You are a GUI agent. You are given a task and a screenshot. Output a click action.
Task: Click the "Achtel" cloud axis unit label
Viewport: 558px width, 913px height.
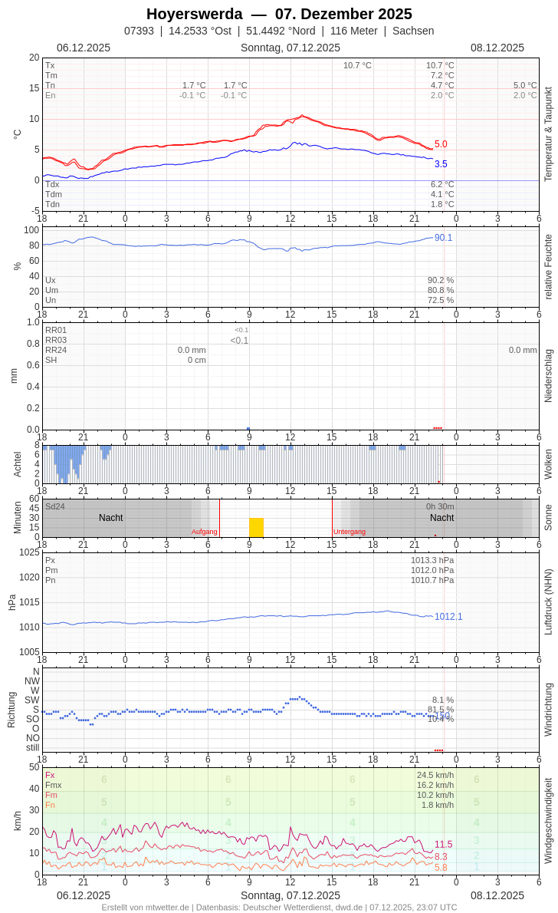[x=18, y=464]
